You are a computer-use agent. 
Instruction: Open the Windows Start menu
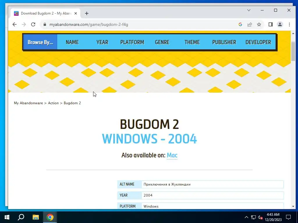click(7, 217)
